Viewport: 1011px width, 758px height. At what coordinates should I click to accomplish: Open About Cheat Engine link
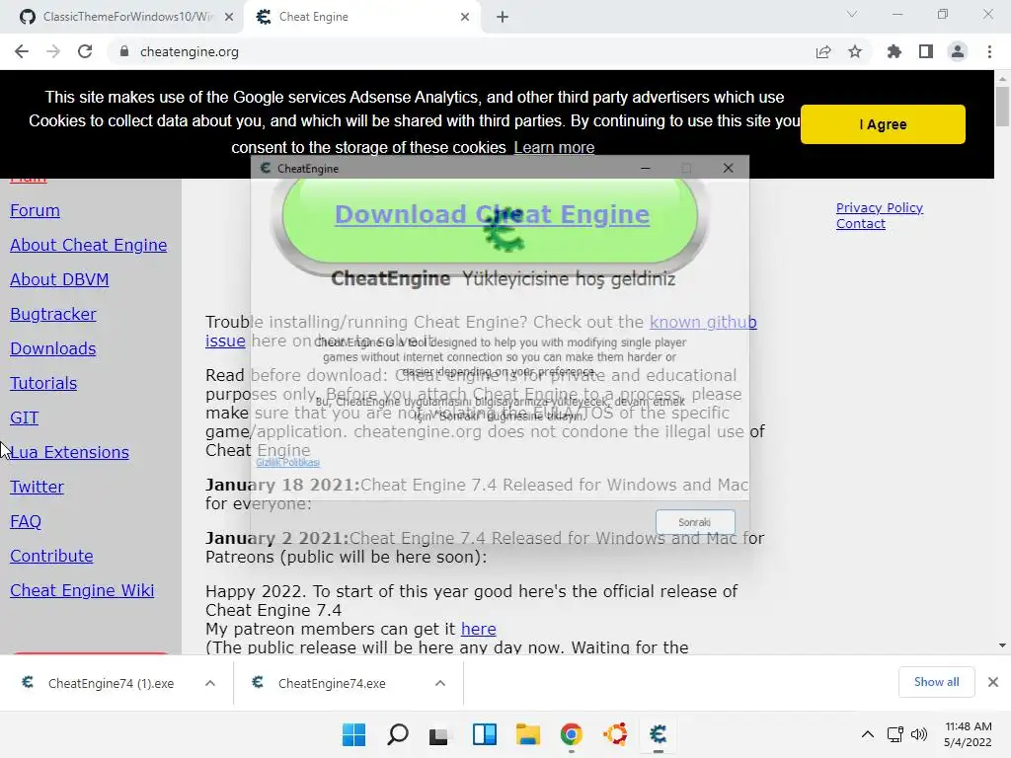pyautogui.click(x=88, y=245)
